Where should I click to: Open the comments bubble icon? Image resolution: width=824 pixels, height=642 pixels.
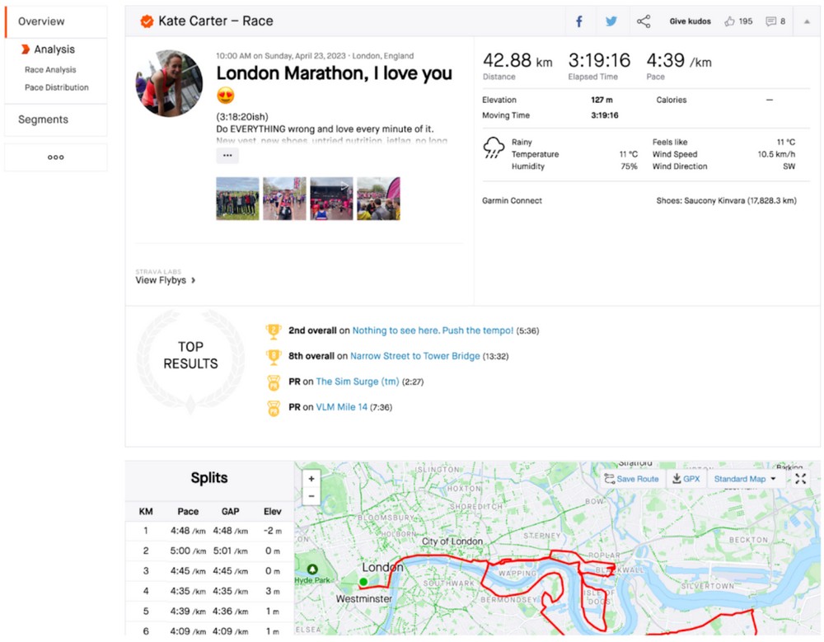[x=775, y=21]
